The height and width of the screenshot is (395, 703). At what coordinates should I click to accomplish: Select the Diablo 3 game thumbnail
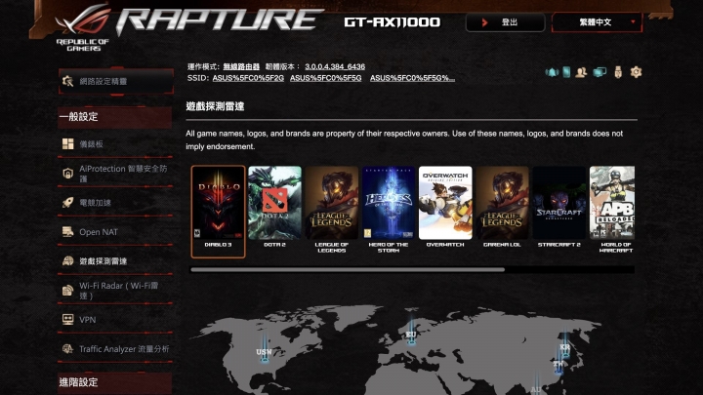coord(219,211)
